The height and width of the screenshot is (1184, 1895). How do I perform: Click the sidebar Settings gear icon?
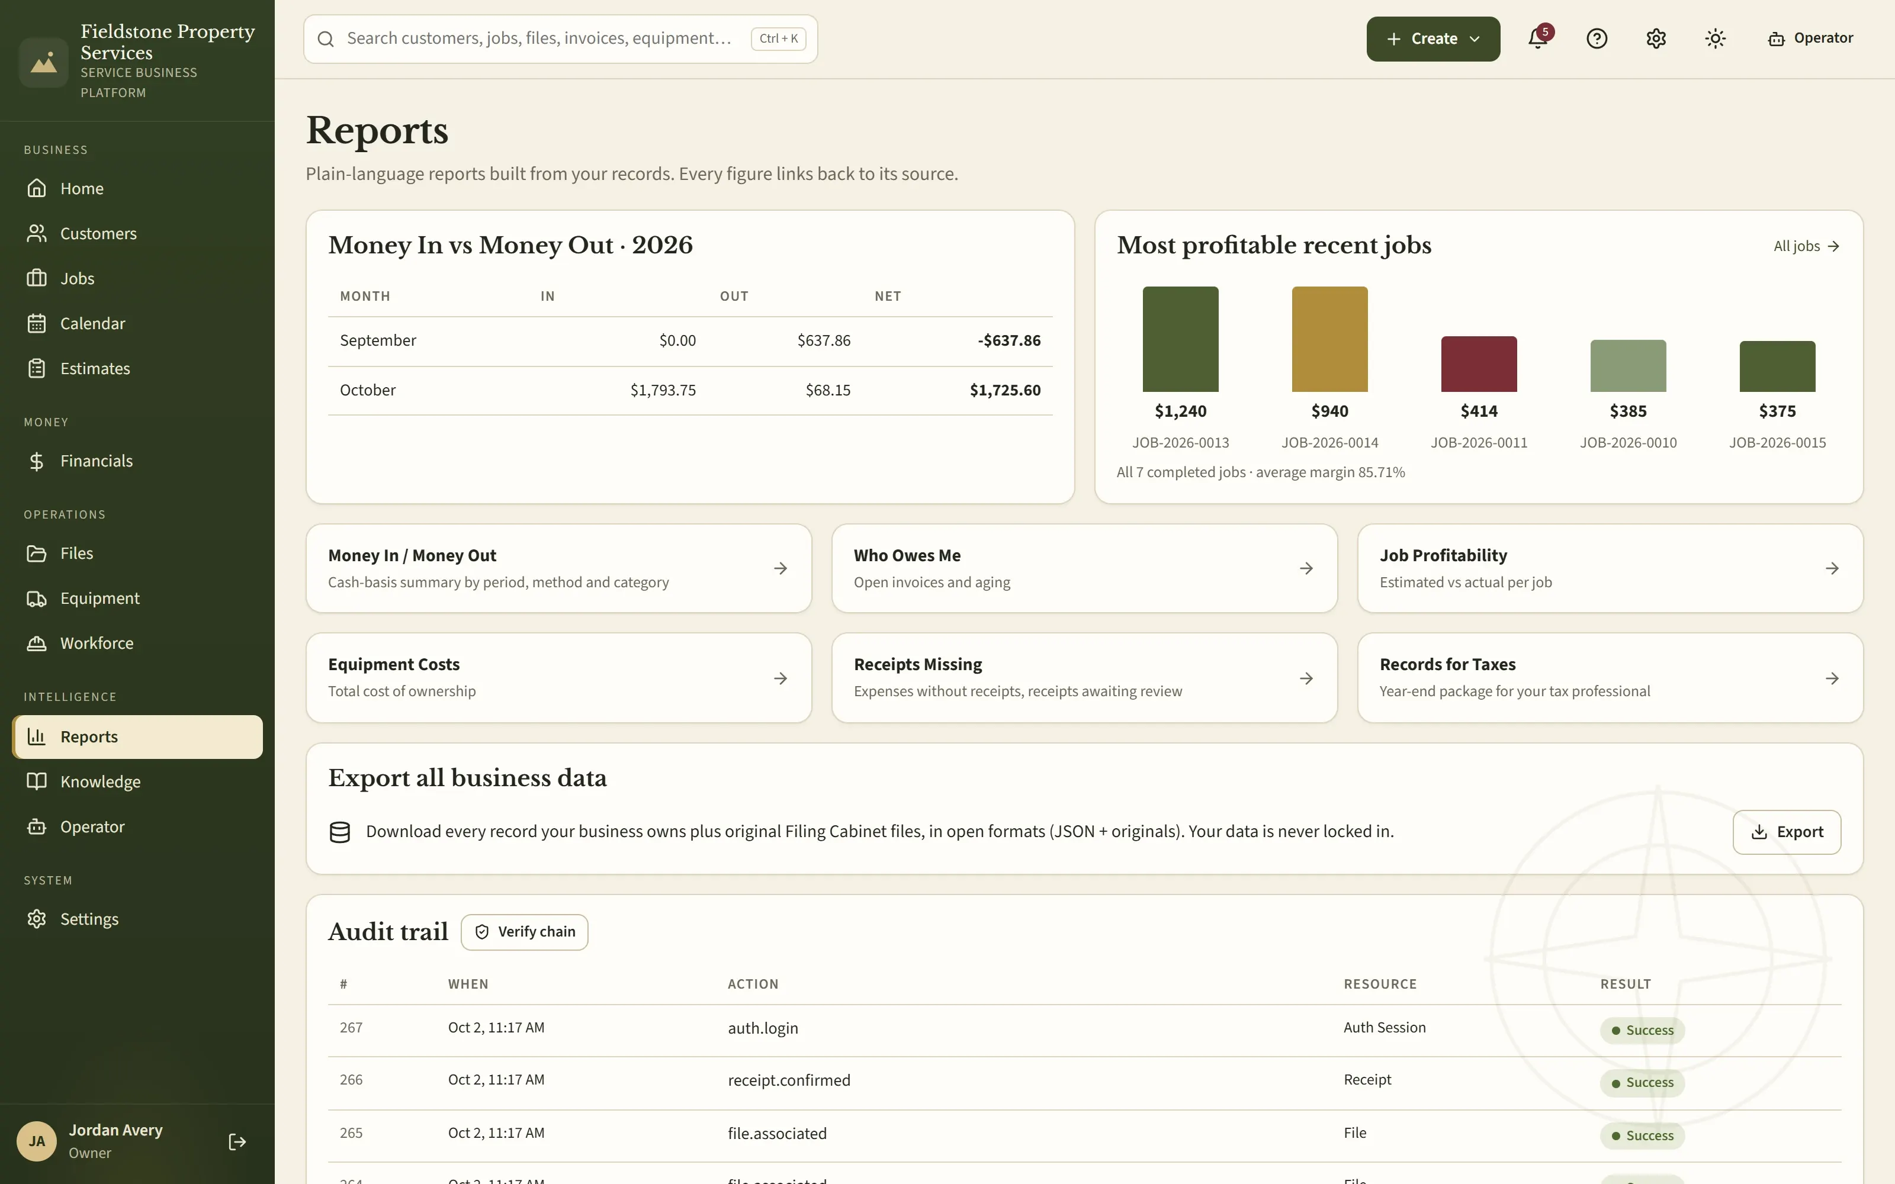tap(37, 919)
